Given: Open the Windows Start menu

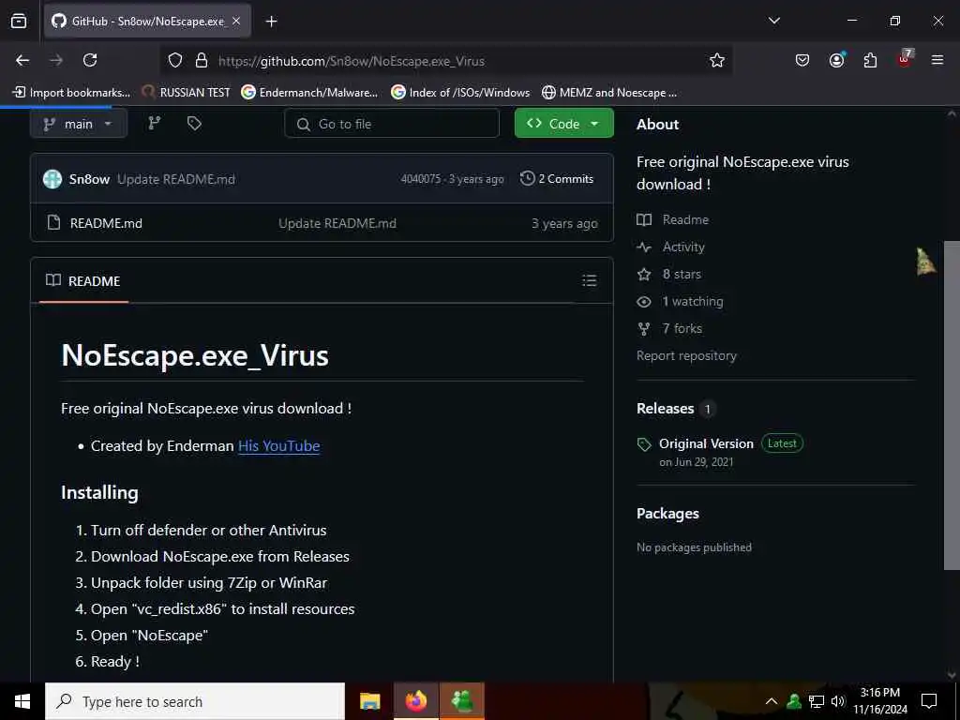Looking at the screenshot, I should 22,701.
